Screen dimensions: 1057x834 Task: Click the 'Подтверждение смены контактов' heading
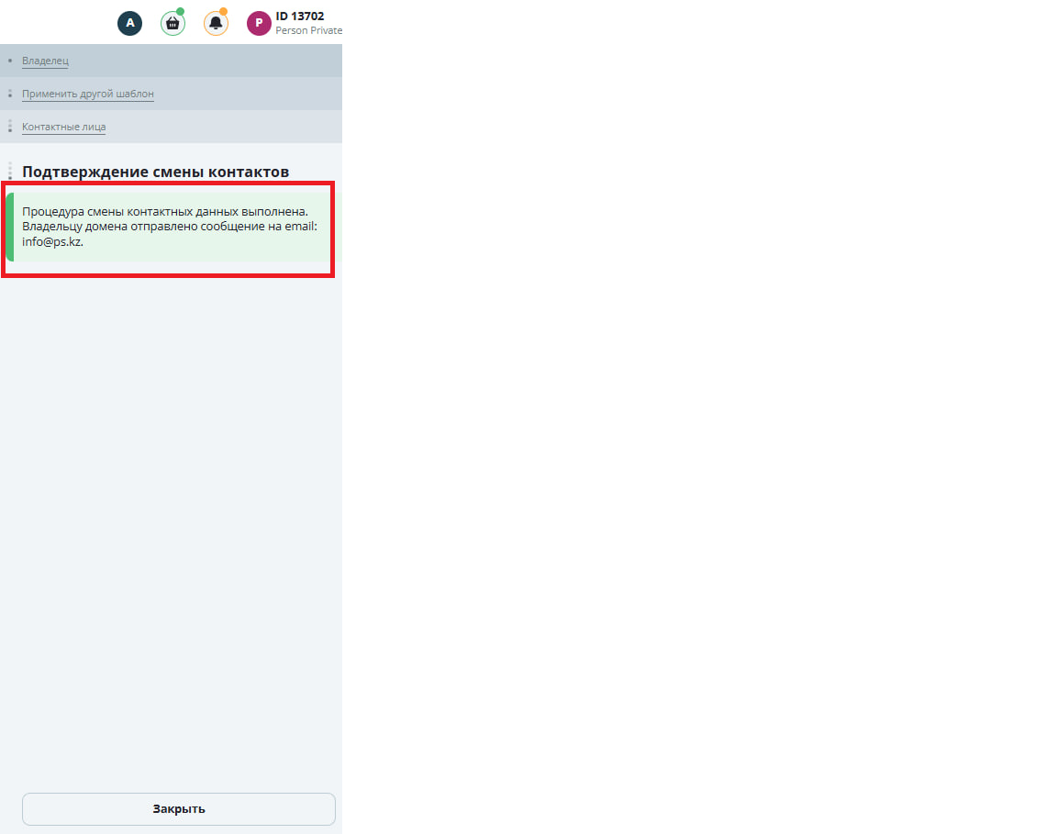(x=155, y=172)
